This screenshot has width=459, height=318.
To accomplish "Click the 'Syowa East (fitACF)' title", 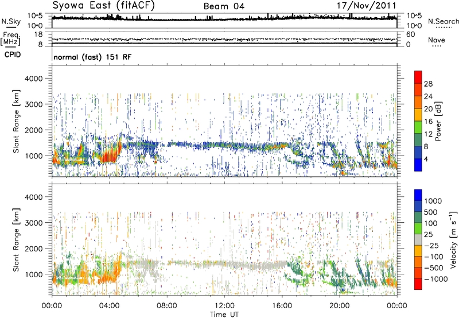I will click(104, 6).
